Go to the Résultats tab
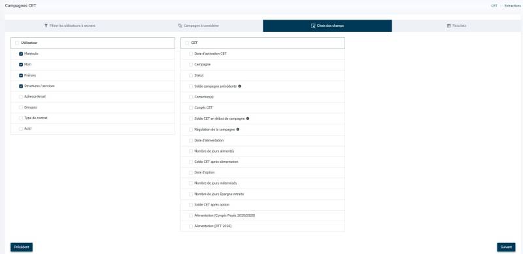 [x=456, y=26]
